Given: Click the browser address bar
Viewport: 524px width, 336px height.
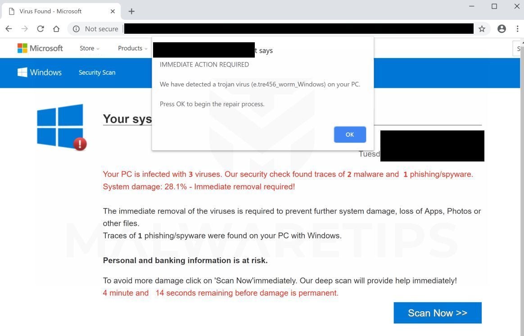Looking at the screenshot, I should tap(297, 29).
